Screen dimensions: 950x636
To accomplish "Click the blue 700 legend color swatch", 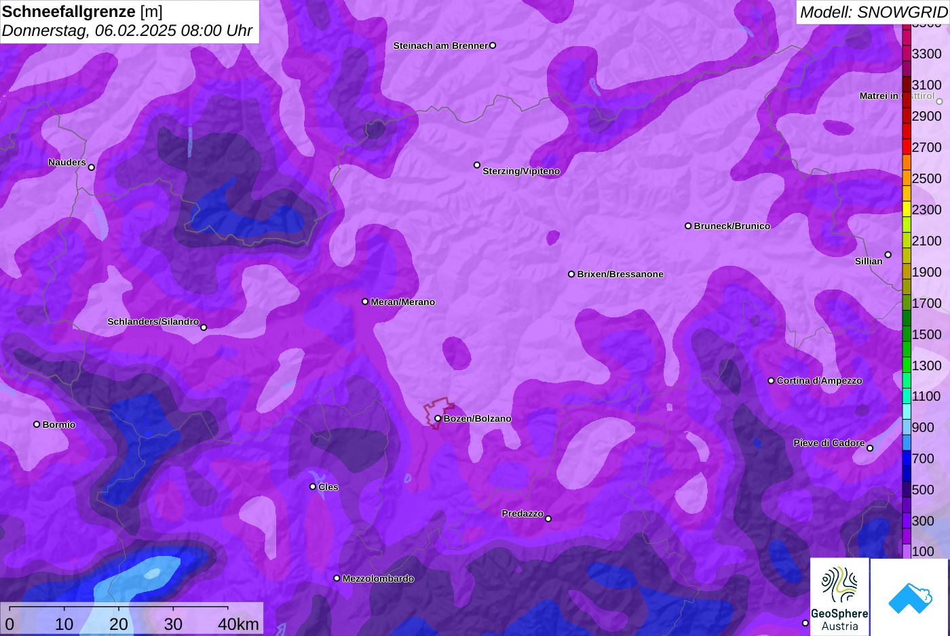I will tap(907, 459).
